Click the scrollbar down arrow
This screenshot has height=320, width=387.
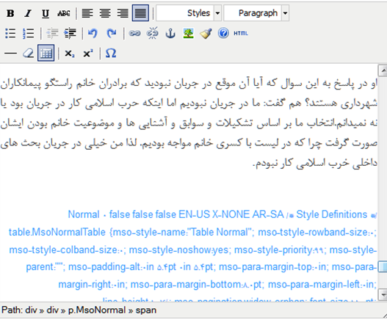pyautogui.click(x=383, y=294)
